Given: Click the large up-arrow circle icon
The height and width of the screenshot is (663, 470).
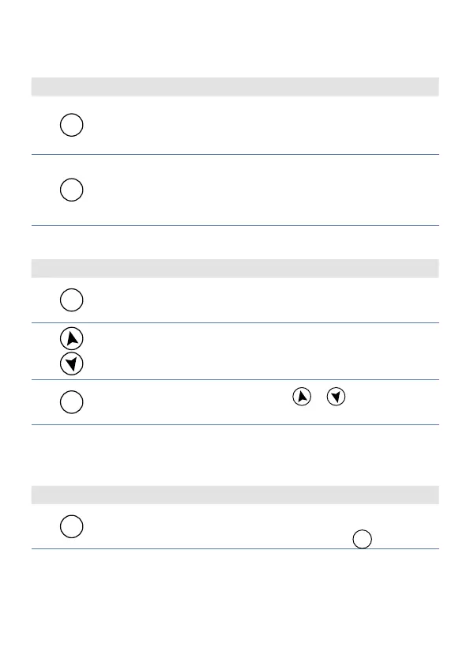Looking at the screenshot, I should coord(71,338).
